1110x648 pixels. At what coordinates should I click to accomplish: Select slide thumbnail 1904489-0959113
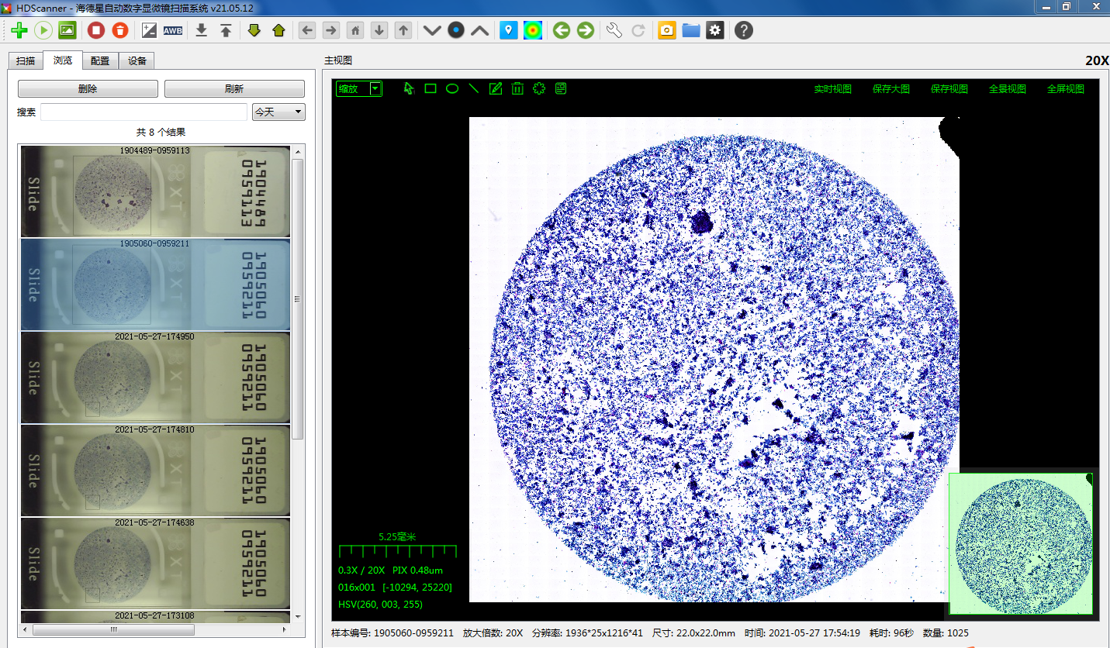pos(155,191)
